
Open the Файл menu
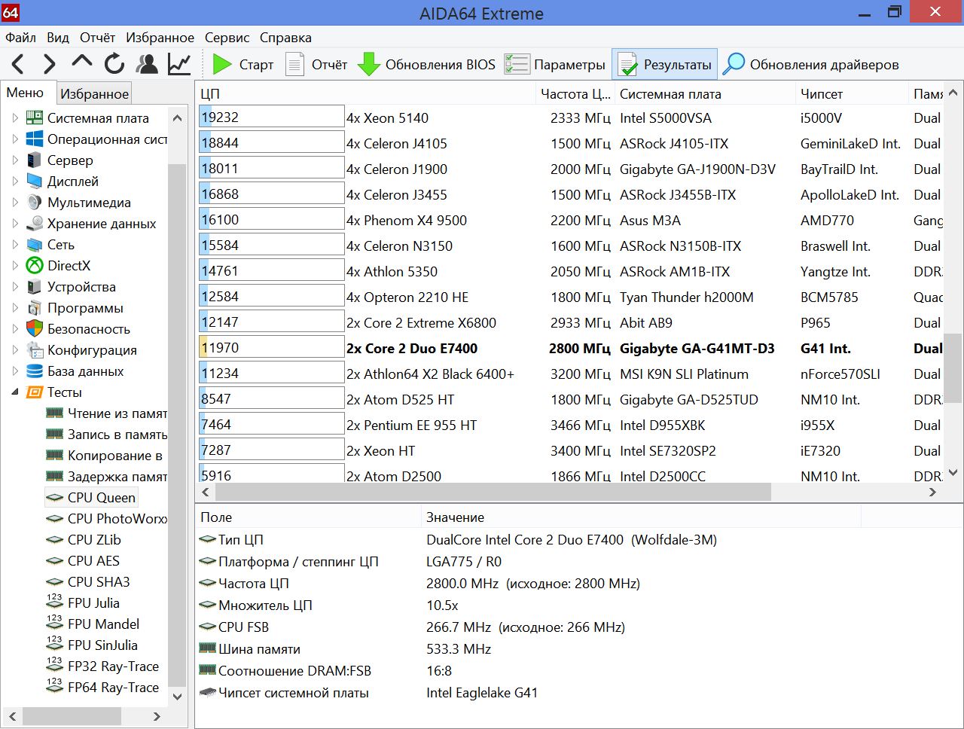pyautogui.click(x=21, y=37)
